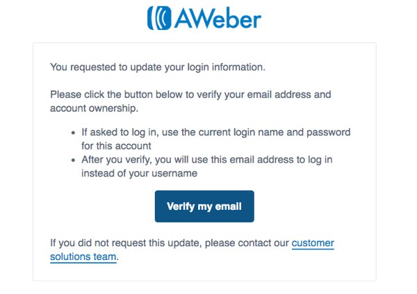Click the "Please click the button below" paragraph

point(190,101)
